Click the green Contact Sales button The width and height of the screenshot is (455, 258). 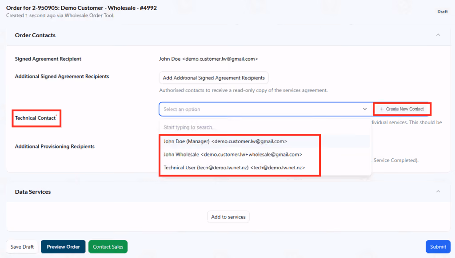tap(108, 247)
